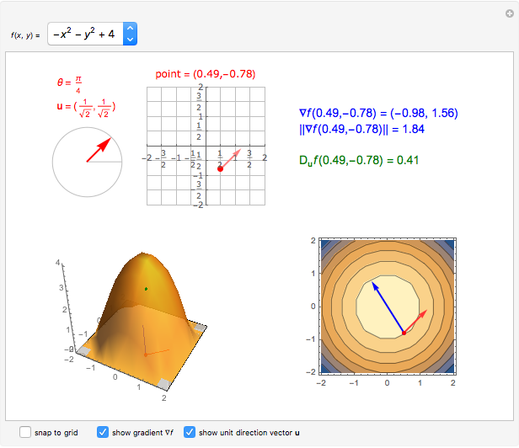Open the f(x, y) function dropdown
This screenshot has height=448, width=519.
[92, 34]
